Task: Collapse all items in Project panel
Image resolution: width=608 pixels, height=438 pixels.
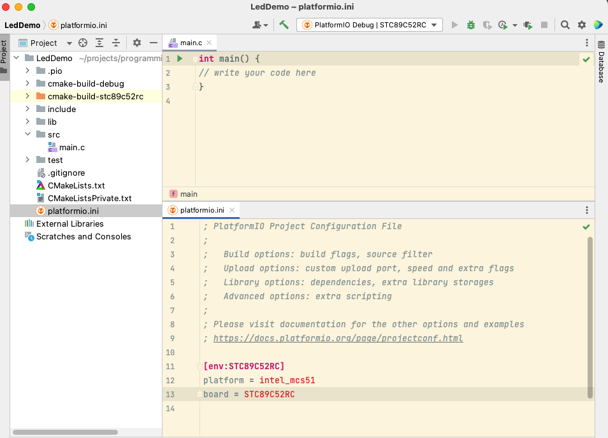Action: point(116,43)
